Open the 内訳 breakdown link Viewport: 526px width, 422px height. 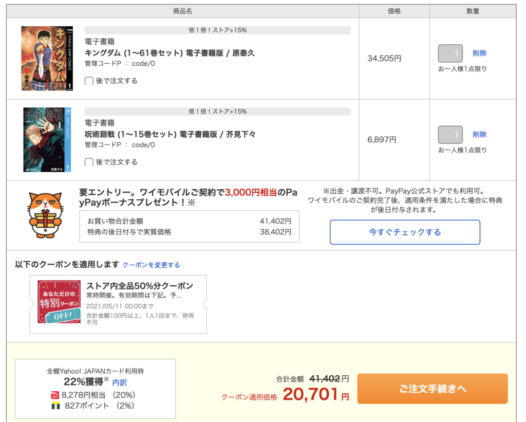point(119,382)
